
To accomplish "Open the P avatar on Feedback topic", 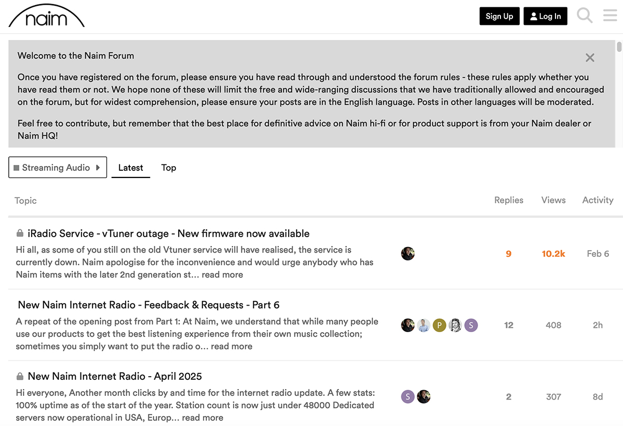I will [439, 325].
